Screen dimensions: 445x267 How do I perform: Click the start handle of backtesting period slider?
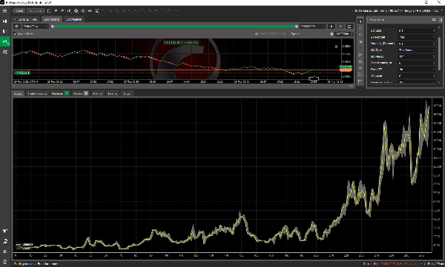click(x=53, y=27)
